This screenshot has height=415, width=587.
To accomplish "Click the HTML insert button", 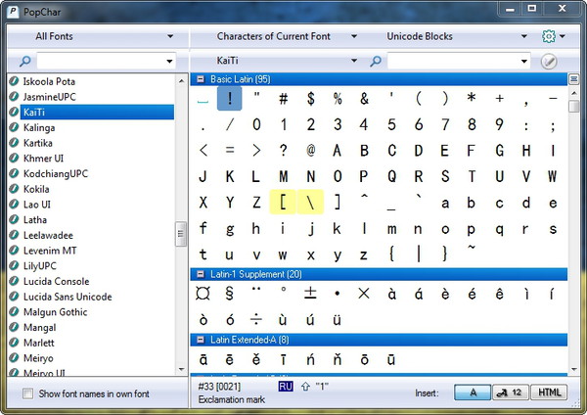I will coord(549,392).
